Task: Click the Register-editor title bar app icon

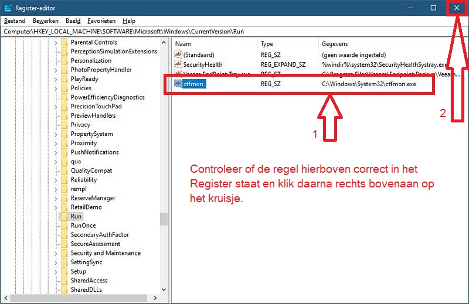Action: (x=7, y=8)
